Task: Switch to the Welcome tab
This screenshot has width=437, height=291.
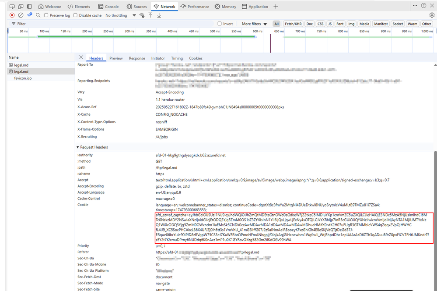Action: 49,7
